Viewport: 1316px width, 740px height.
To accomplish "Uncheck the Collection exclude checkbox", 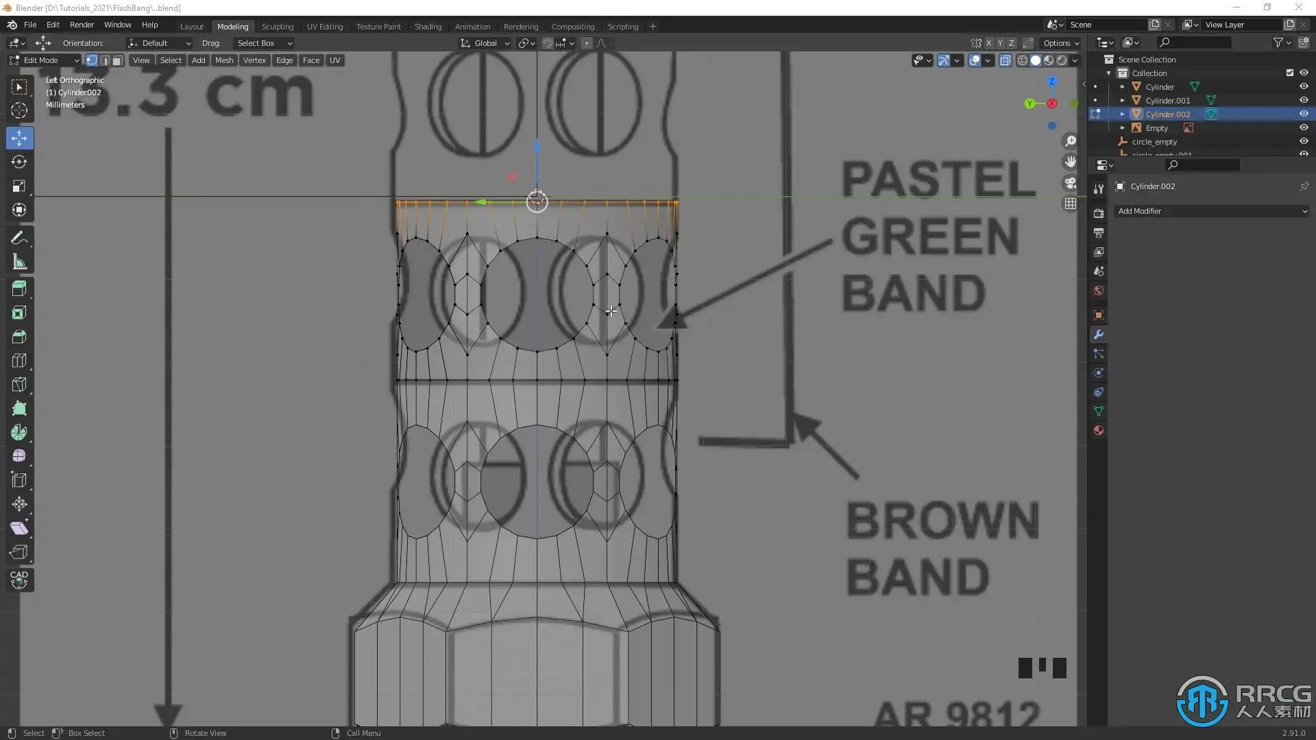I will 1289,73.
